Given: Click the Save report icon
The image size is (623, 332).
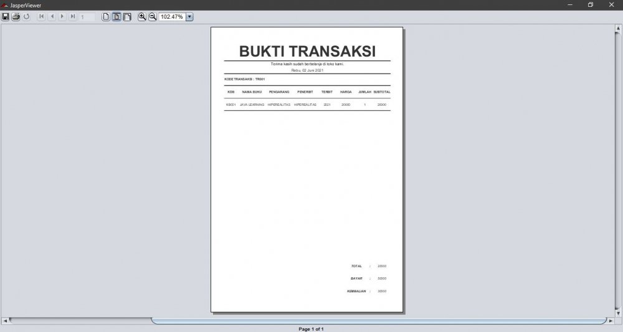Looking at the screenshot, I should coord(6,17).
